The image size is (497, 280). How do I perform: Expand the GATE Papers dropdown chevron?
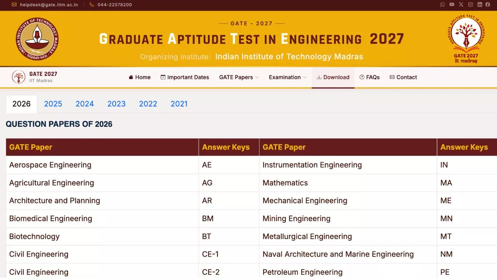[x=257, y=77]
